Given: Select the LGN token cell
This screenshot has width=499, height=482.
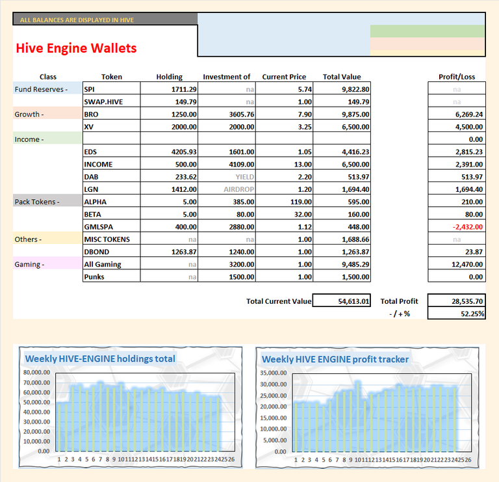Looking at the screenshot, I should point(111,188).
